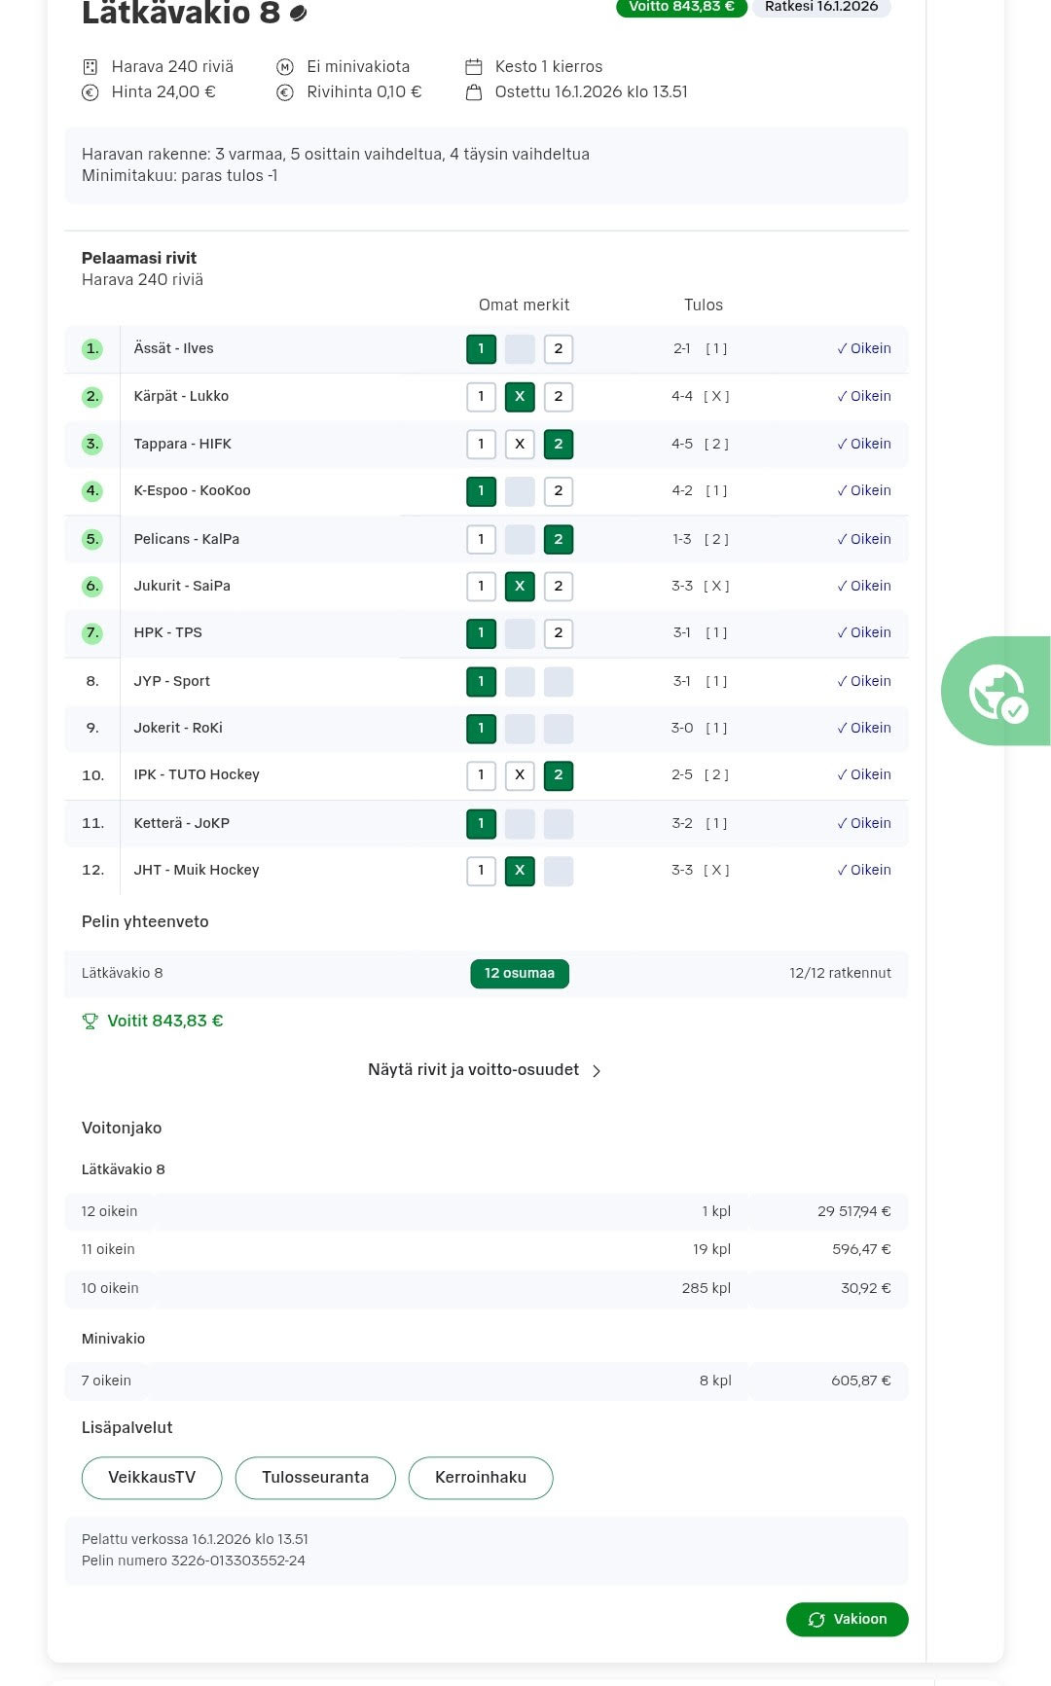Expand Näytä rivit ja voitto-osuudet
1051x1686 pixels.
pyautogui.click(x=474, y=1070)
